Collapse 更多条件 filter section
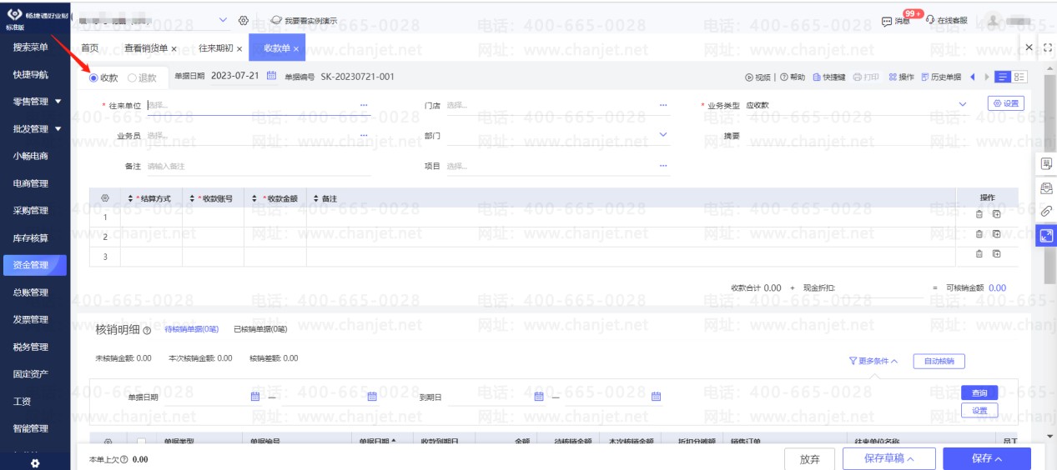Viewport: 1057px width, 470px height. click(873, 362)
